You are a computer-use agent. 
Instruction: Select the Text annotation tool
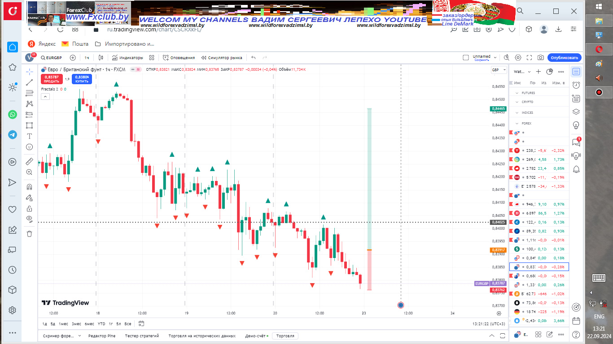(x=30, y=136)
